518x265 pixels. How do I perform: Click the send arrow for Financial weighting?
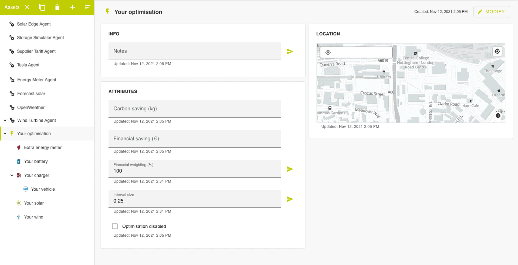(x=290, y=169)
